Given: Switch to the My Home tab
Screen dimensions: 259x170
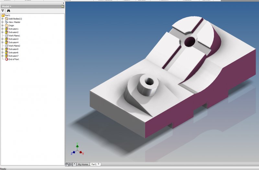Looking at the screenshot, I should pyautogui.click(x=83, y=164).
